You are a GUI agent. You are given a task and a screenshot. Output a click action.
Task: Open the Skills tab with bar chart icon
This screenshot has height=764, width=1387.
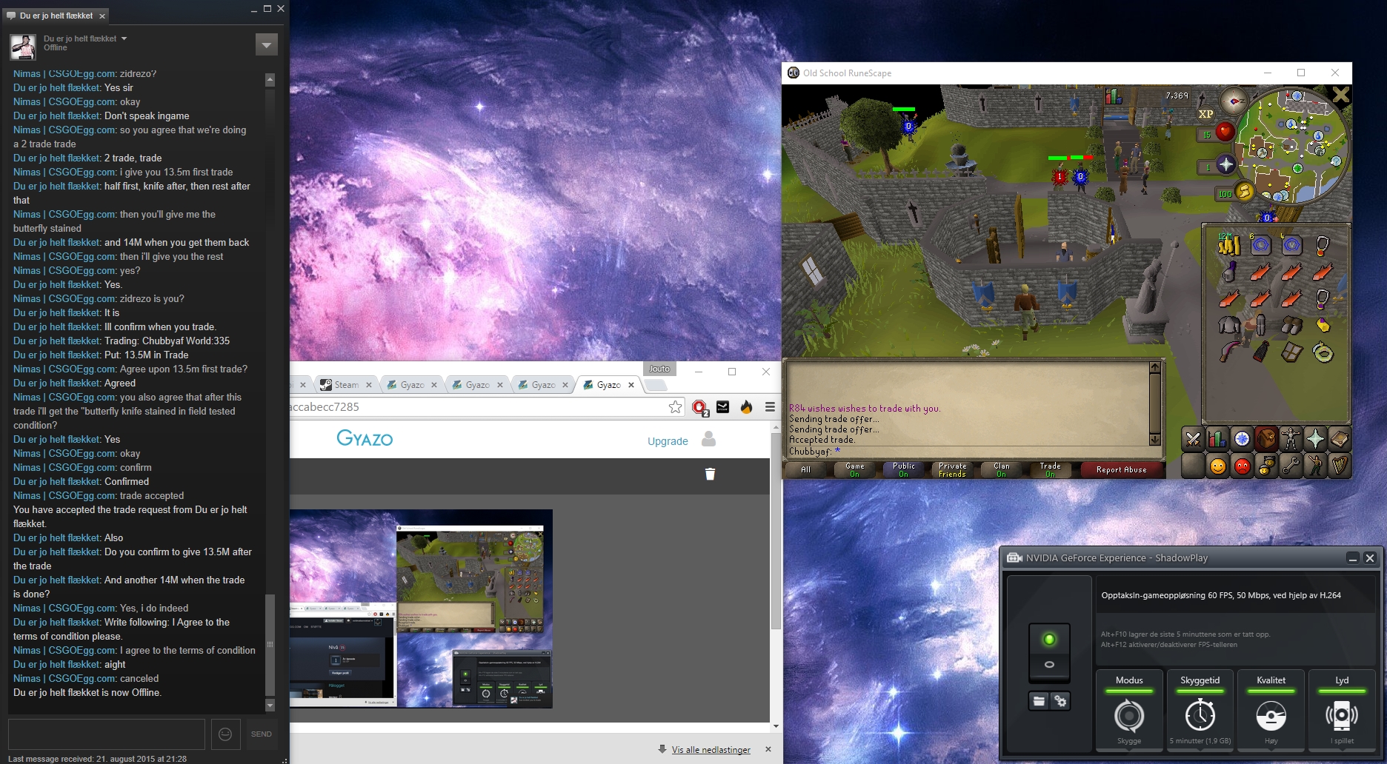pyautogui.click(x=1217, y=439)
